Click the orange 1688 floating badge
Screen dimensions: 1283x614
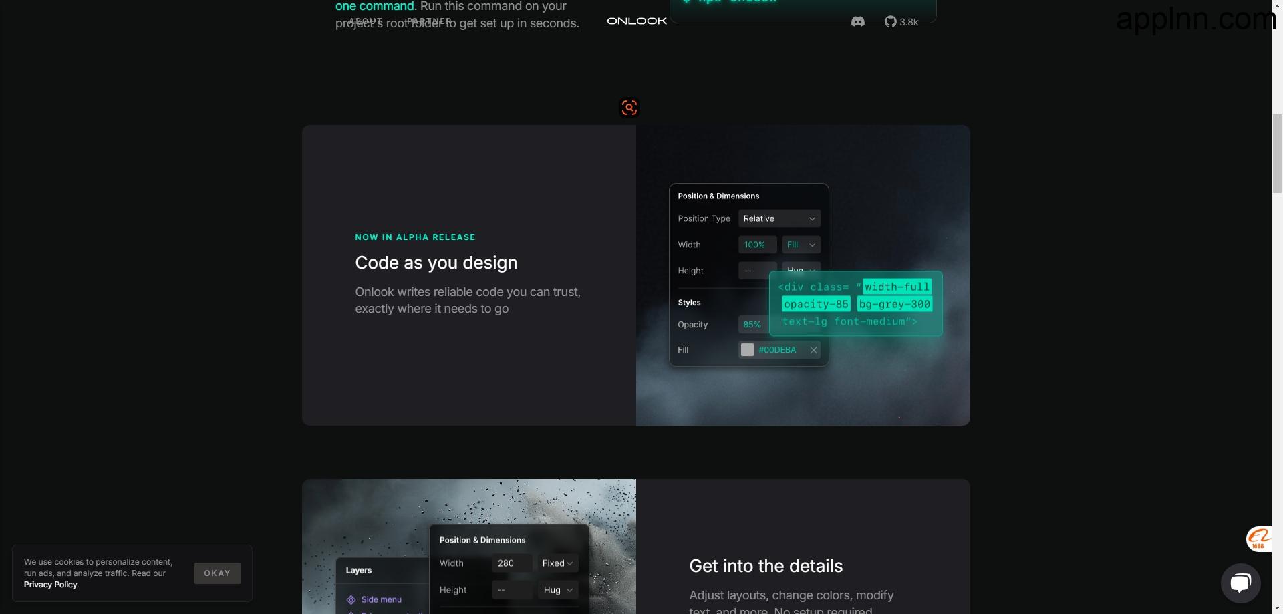point(1259,539)
